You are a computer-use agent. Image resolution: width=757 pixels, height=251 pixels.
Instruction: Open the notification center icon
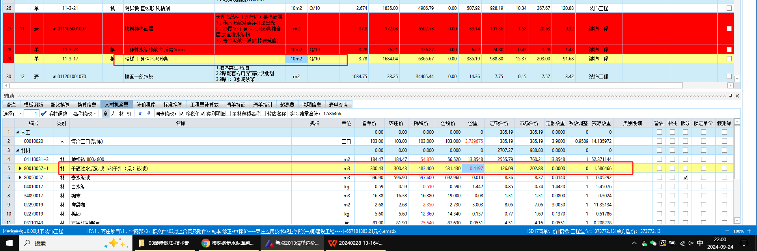[744, 243]
